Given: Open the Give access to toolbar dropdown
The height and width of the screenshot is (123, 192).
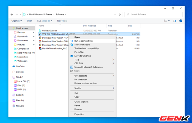Looking at the screenshot, I should click(x=44, y=21).
